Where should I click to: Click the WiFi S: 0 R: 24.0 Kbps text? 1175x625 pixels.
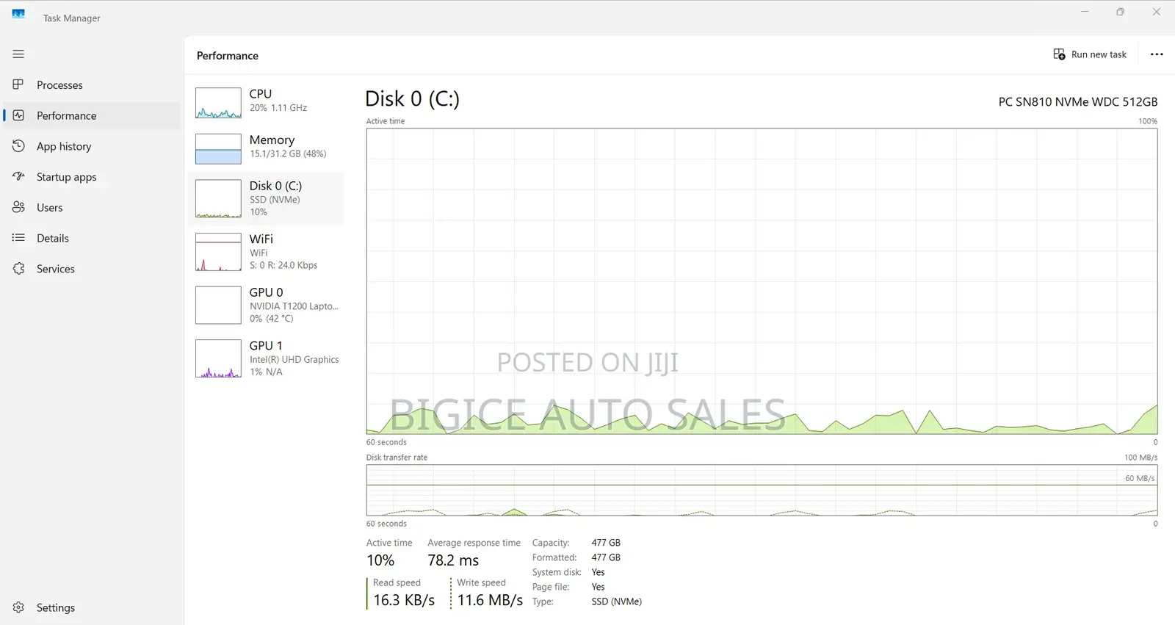coord(283,265)
